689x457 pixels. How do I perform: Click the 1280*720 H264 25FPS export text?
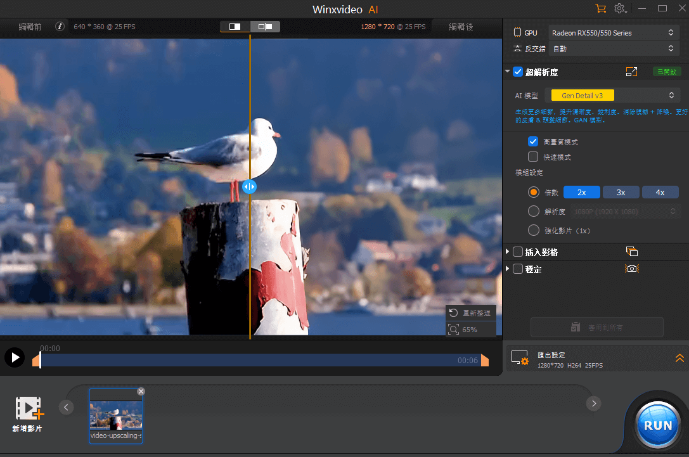pyautogui.click(x=570, y=365)
